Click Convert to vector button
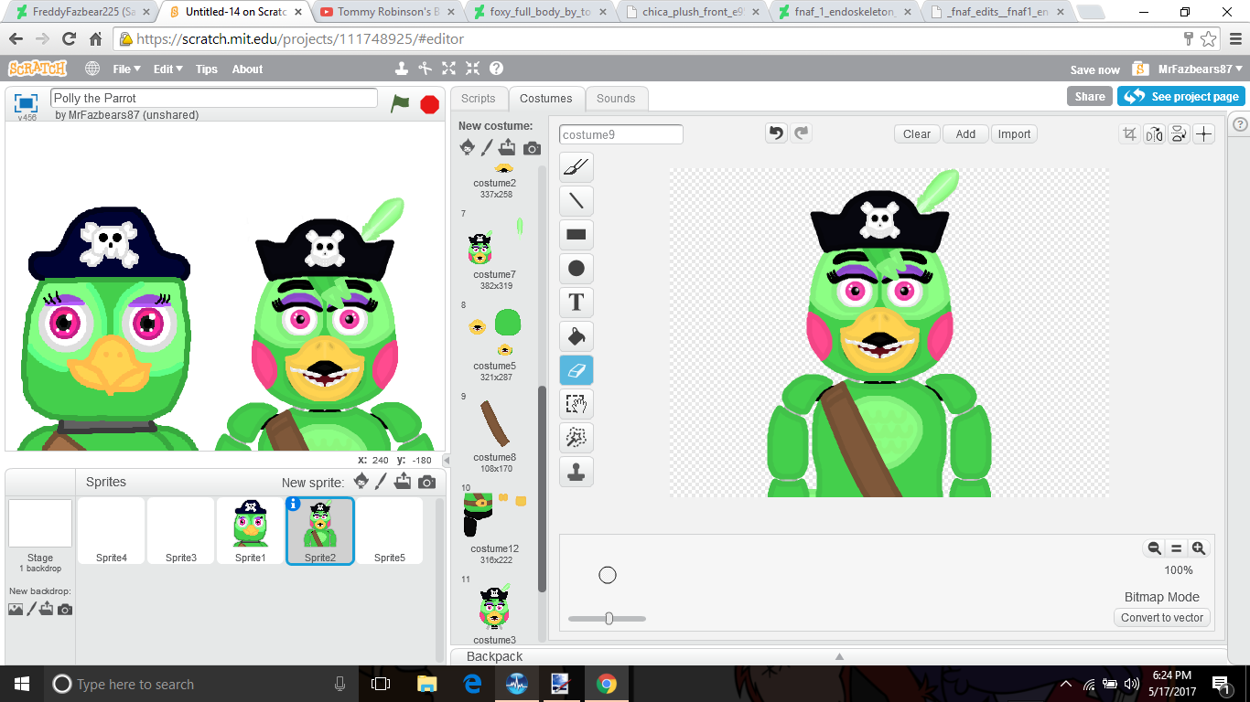Image resolution: width=1250 pixels, height=702 pixels. 1162,617
